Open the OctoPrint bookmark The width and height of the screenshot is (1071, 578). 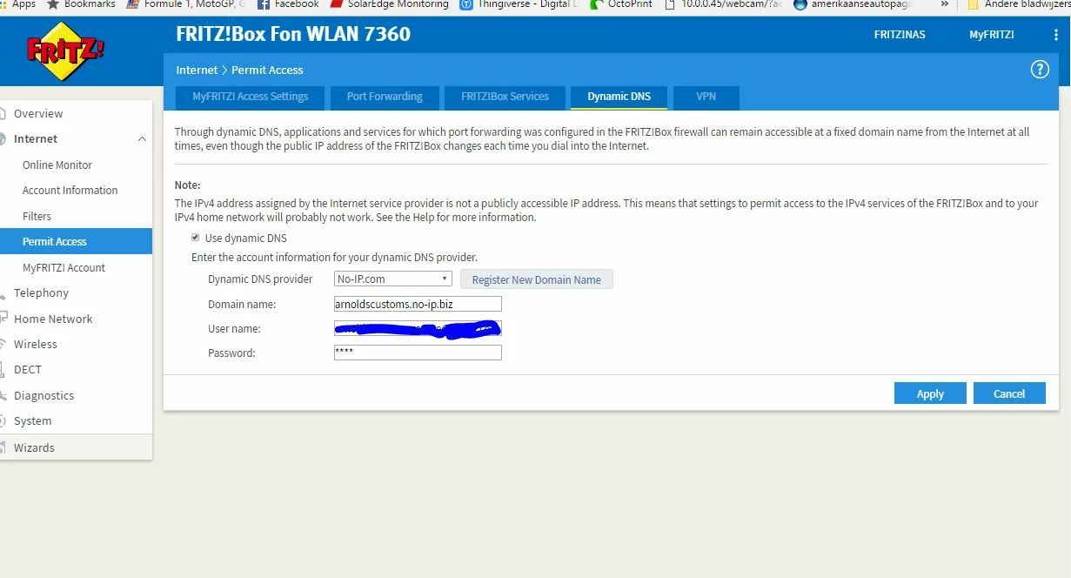click(x=621, y=4)
